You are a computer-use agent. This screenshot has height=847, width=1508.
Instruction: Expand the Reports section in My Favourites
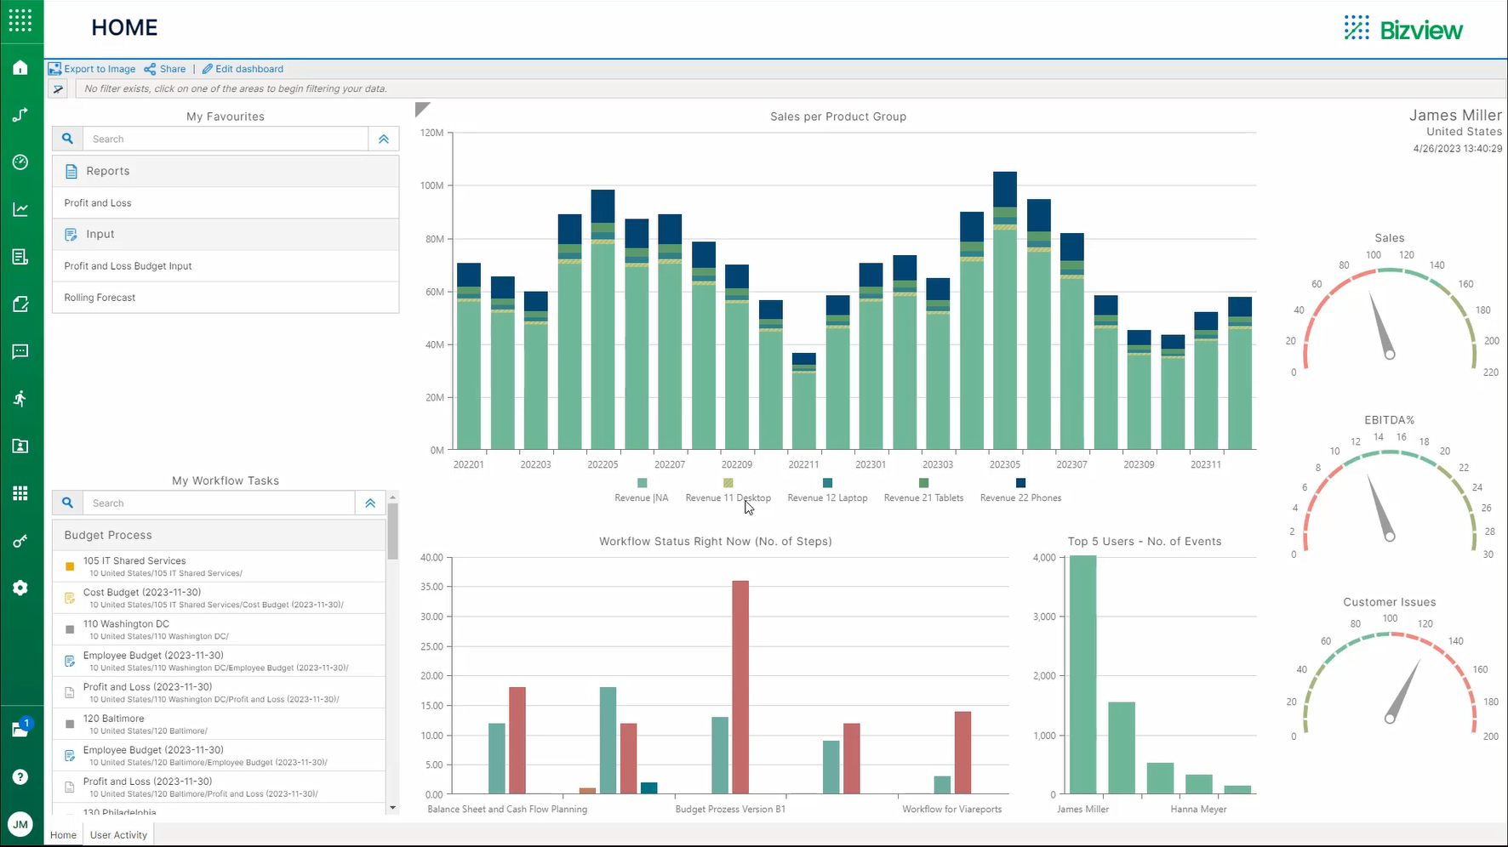tap(108, 170)
